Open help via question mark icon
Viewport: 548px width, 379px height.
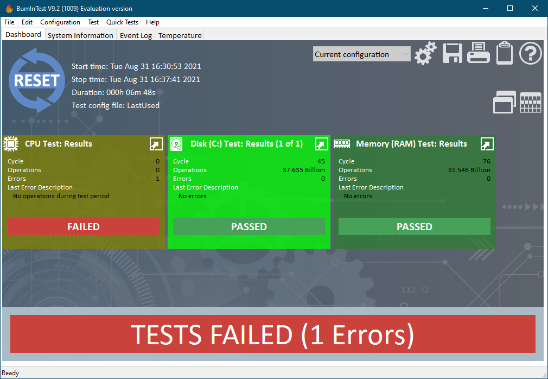531,53
